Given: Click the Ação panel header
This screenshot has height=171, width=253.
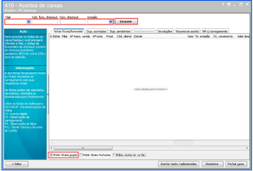Looking at the screenshot, I should click(x=24, y=31).
